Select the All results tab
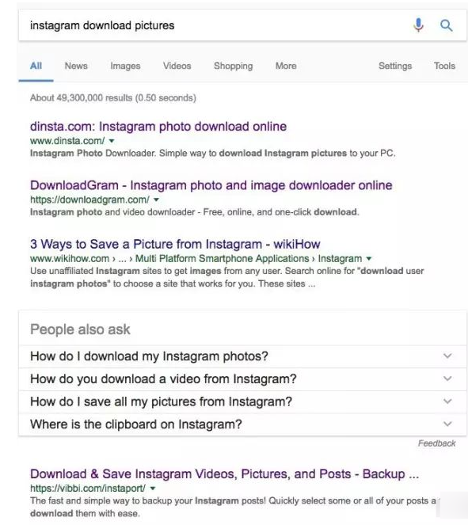The width and height of the screenshot is (468, 525). coord(36,66)
